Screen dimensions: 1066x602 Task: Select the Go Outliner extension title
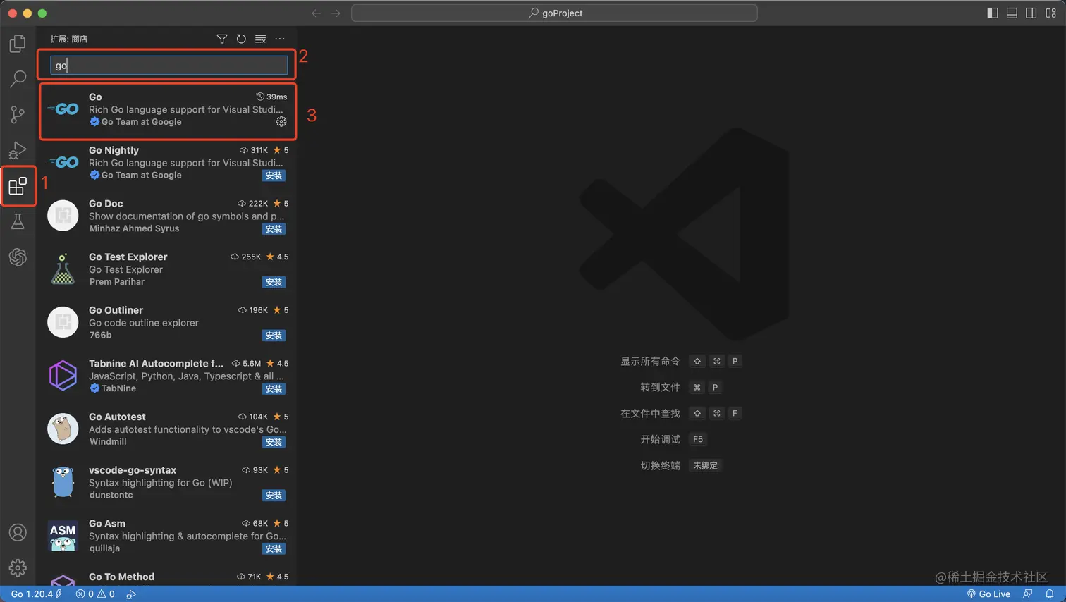[x=116, y=310]
